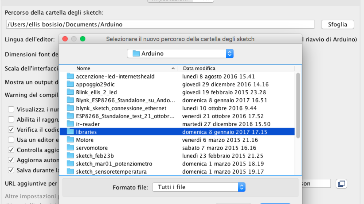Open the Arduino folder path dropdown
The height and width of the screenshot is (204, 364).
(x=180, y=54)
